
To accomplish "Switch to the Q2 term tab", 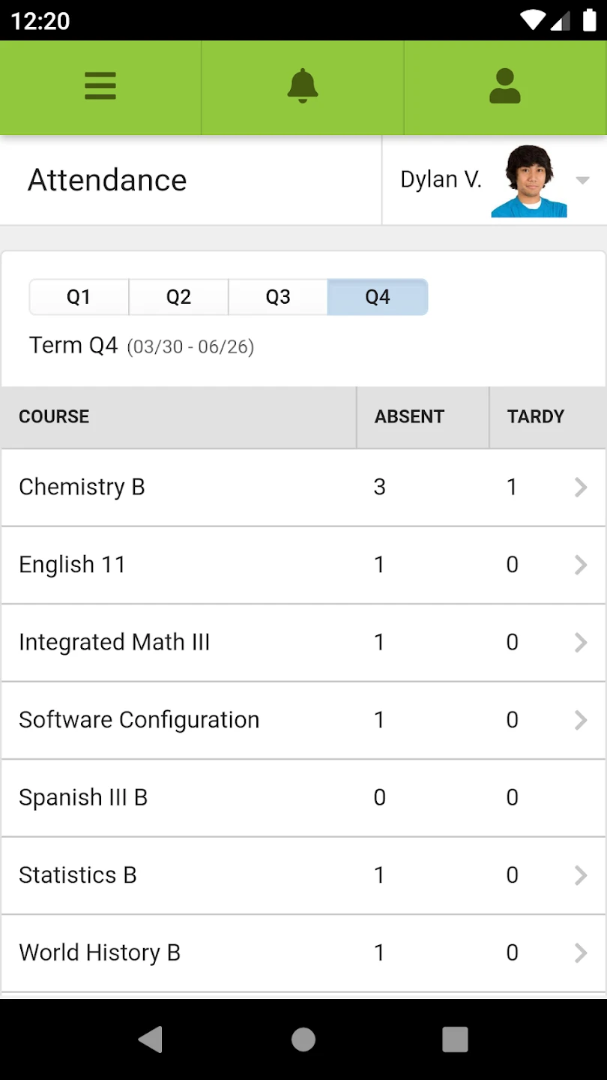I will point(178,297).
